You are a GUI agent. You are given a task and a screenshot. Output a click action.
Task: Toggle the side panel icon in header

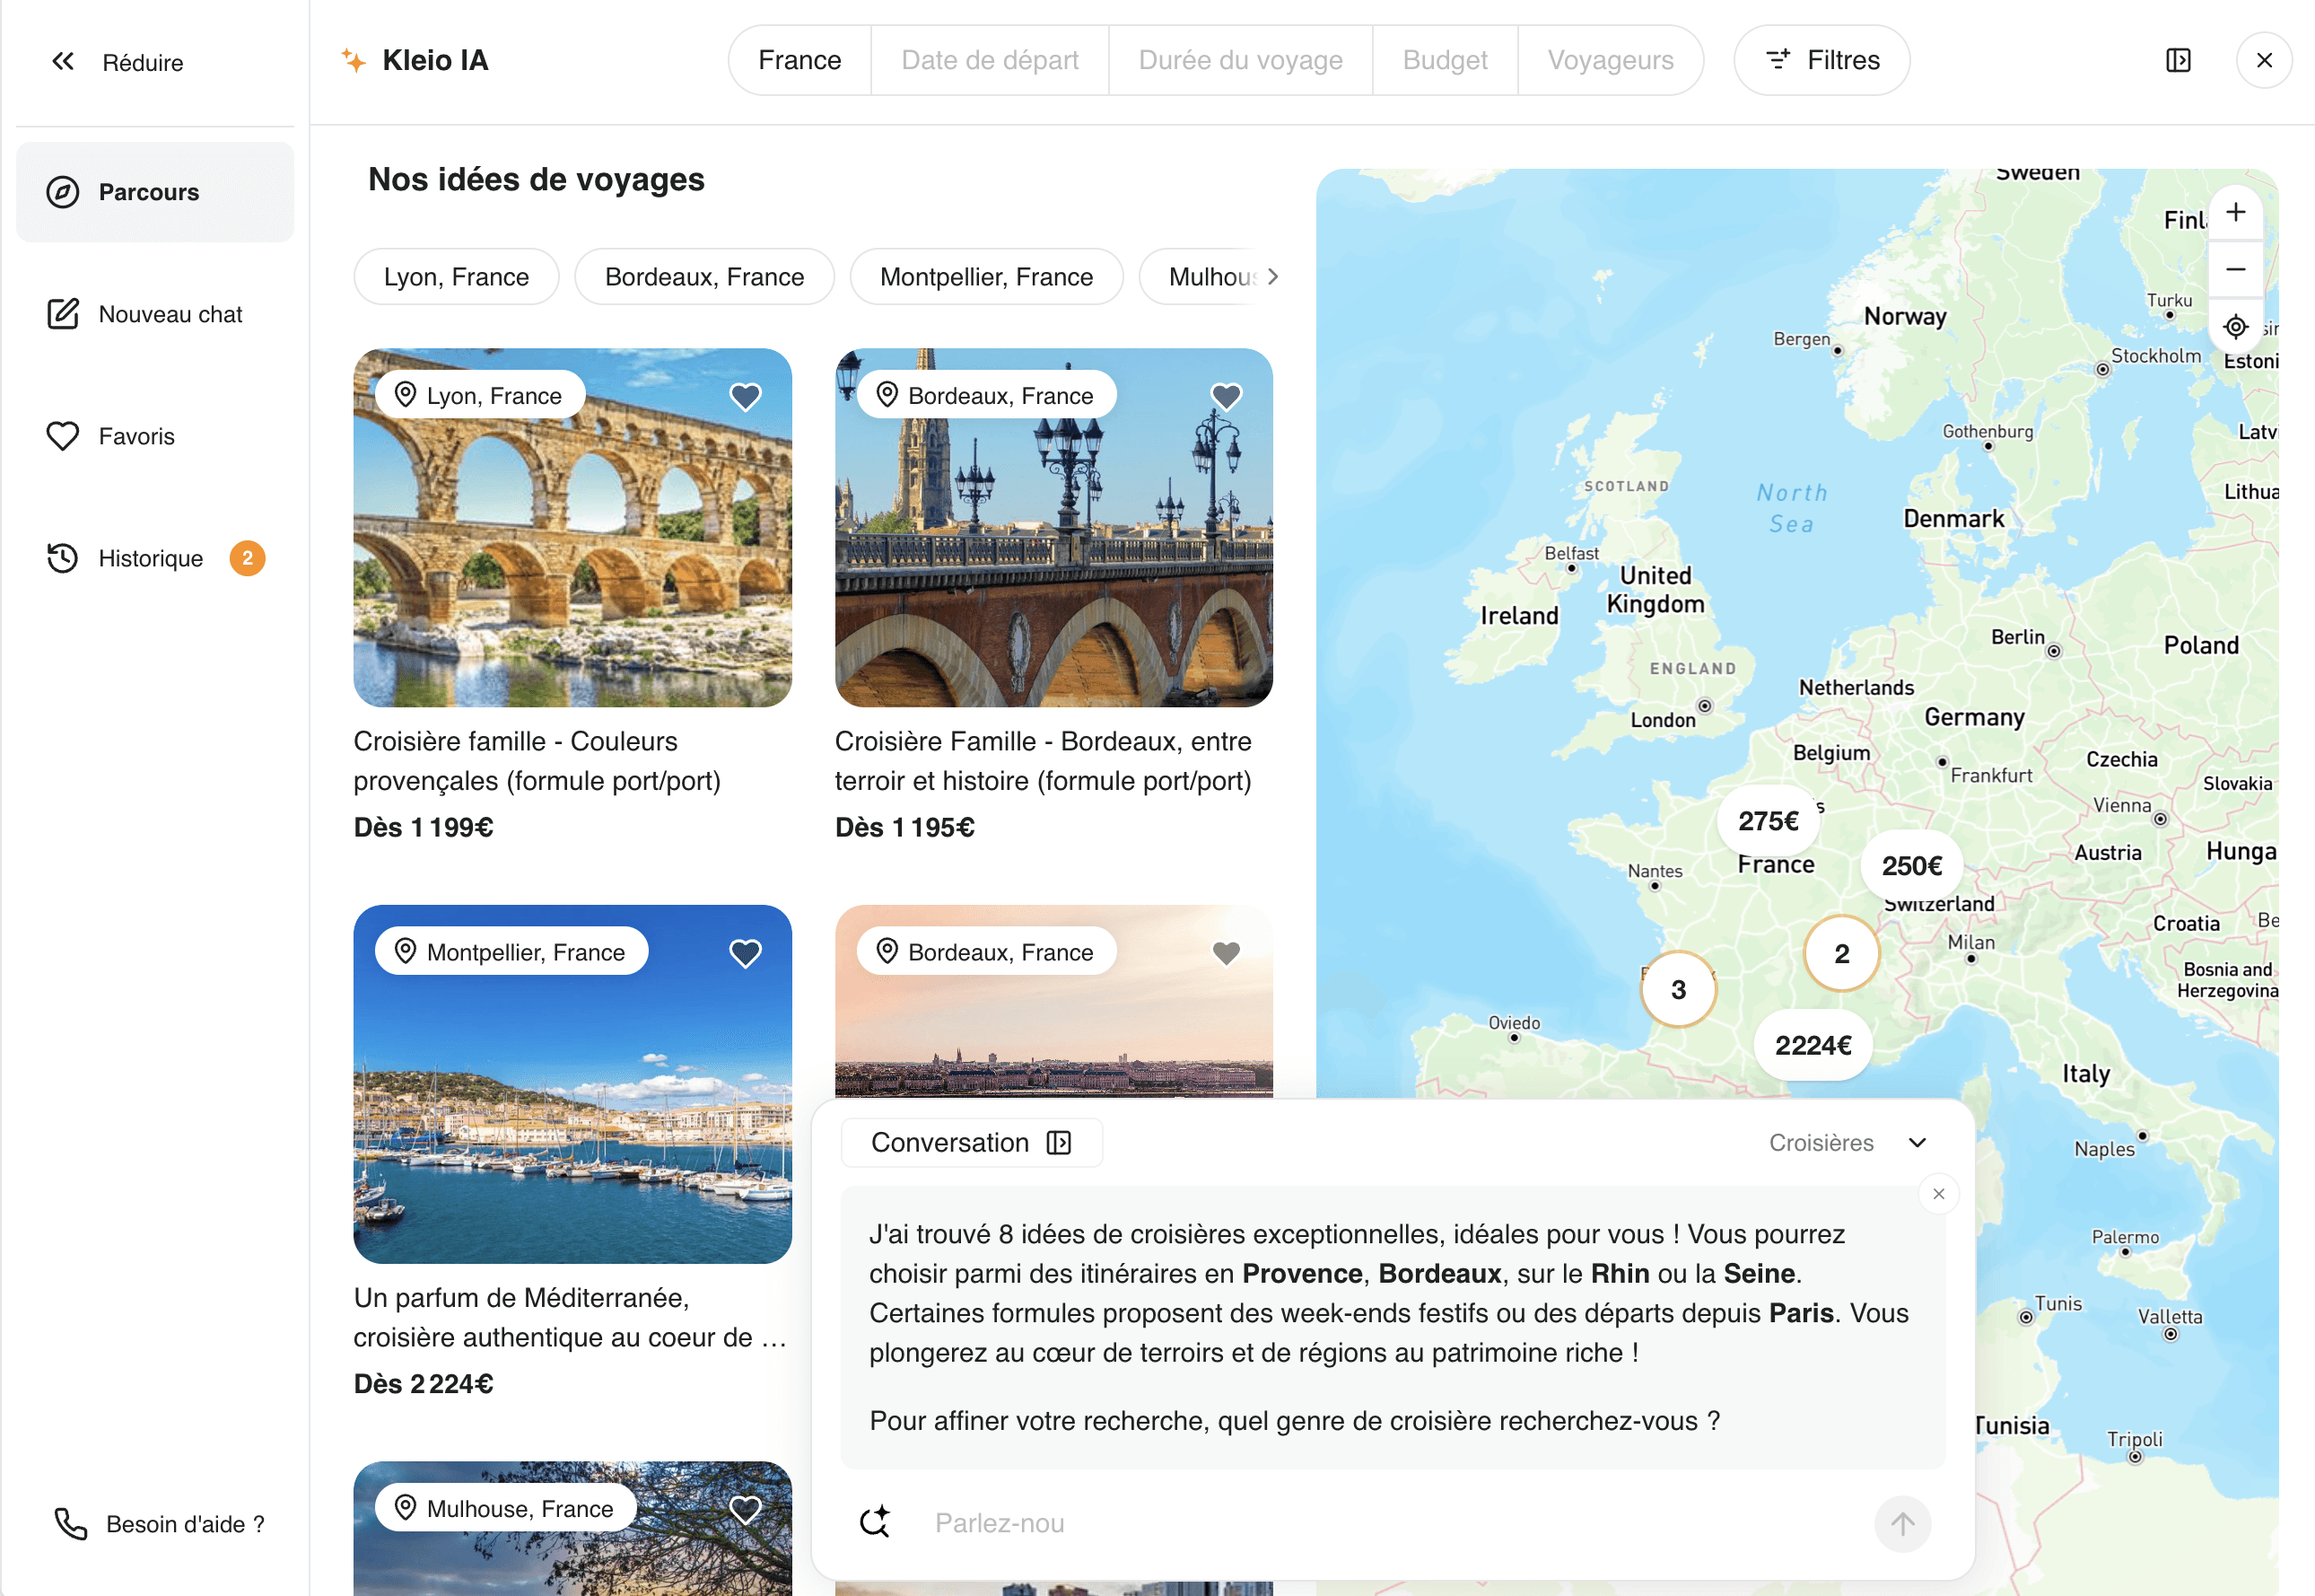[2178, 60]
